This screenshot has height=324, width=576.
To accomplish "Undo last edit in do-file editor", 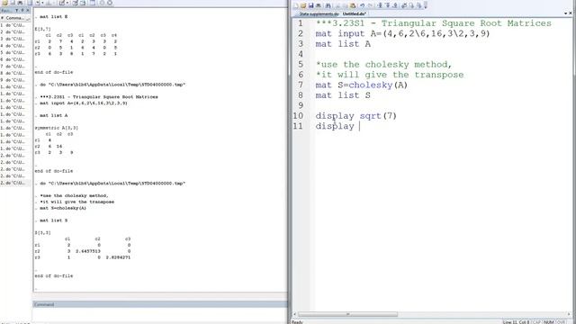I will click(x=362, y=5).
